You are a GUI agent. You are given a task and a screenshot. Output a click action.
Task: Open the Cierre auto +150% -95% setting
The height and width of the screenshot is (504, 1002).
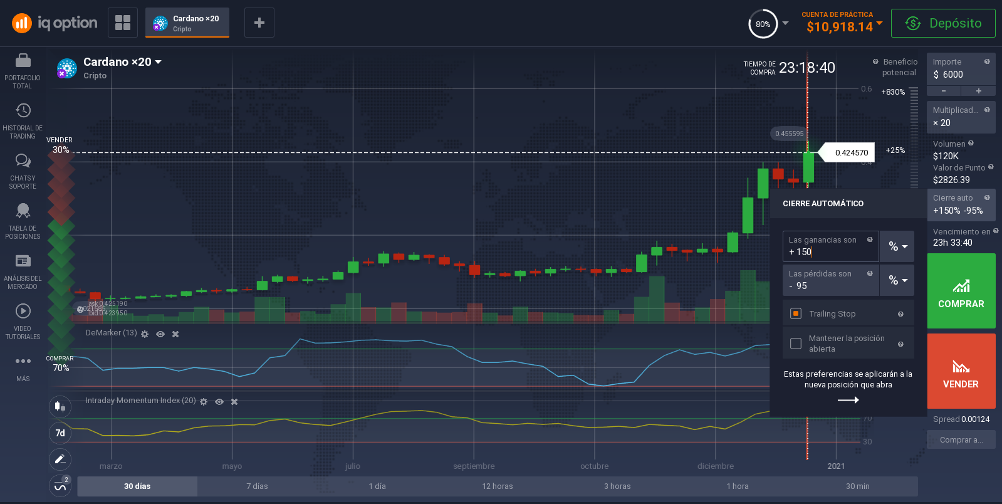961,204
